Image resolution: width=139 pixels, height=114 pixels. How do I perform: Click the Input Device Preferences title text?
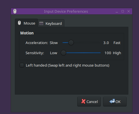coord(66,12)
